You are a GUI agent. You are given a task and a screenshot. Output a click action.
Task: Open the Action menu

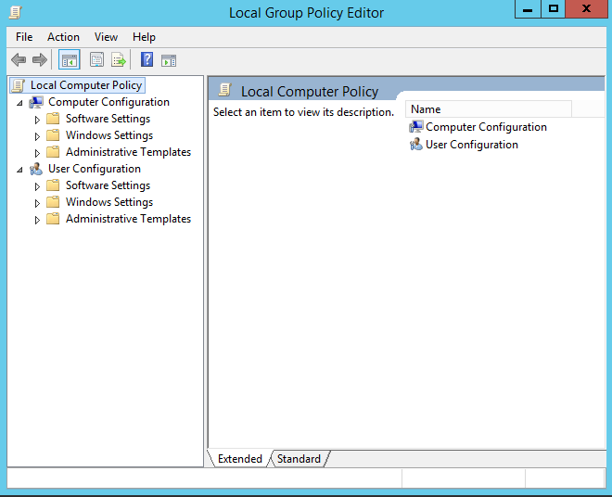(63, 37)
